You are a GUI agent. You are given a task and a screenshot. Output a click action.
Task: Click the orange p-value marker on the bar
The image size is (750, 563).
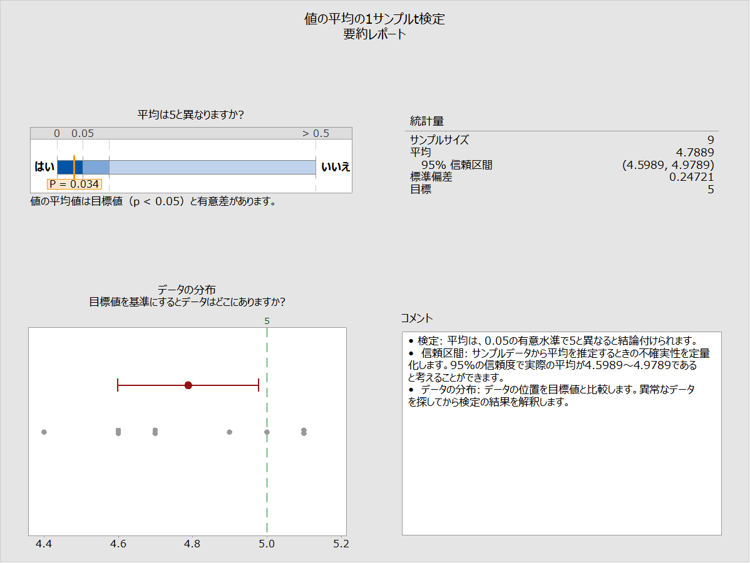point(74,167)
